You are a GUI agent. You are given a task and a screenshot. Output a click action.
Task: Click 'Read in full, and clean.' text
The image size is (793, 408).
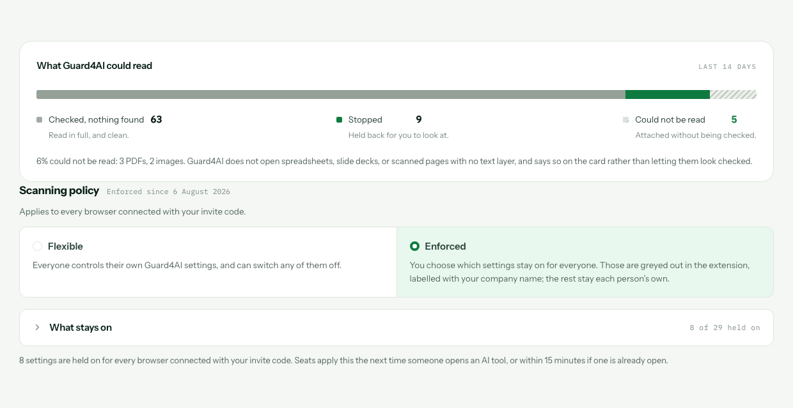click(x=89, y=135)
